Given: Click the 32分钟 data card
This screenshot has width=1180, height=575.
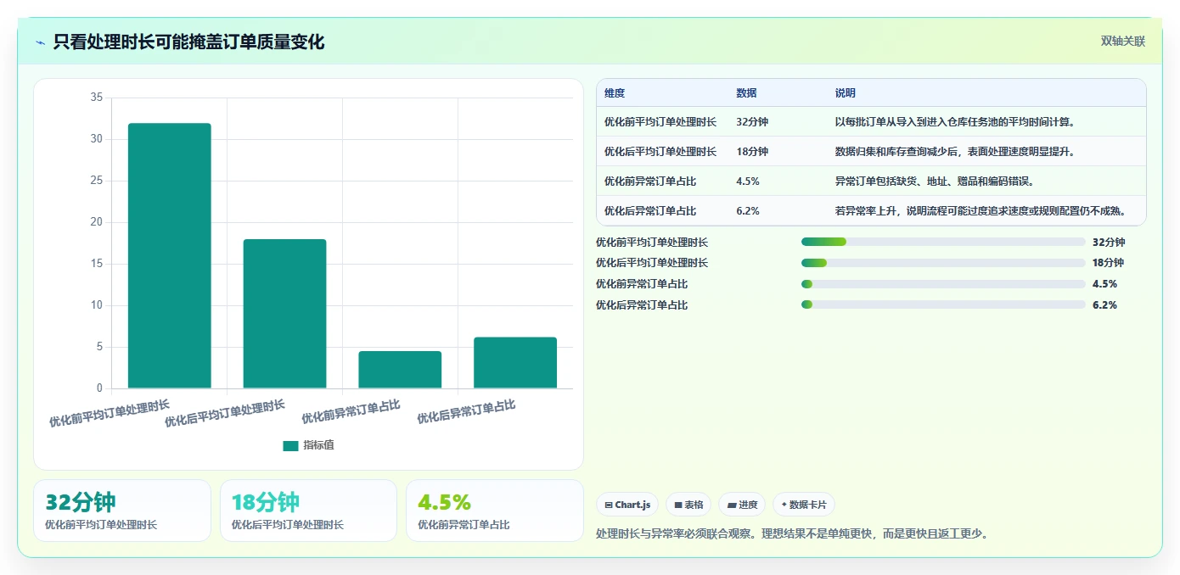Looking at the screenshot, I should 122,511.
